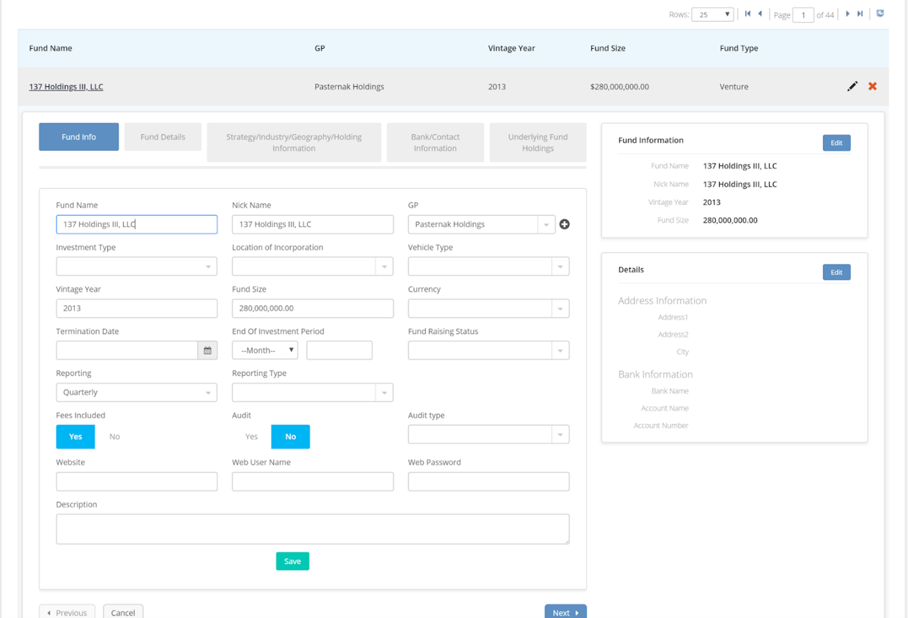This screenshot has width=908, height=618.
Task: Refresh the fund table
Action: tap(880, 13)
